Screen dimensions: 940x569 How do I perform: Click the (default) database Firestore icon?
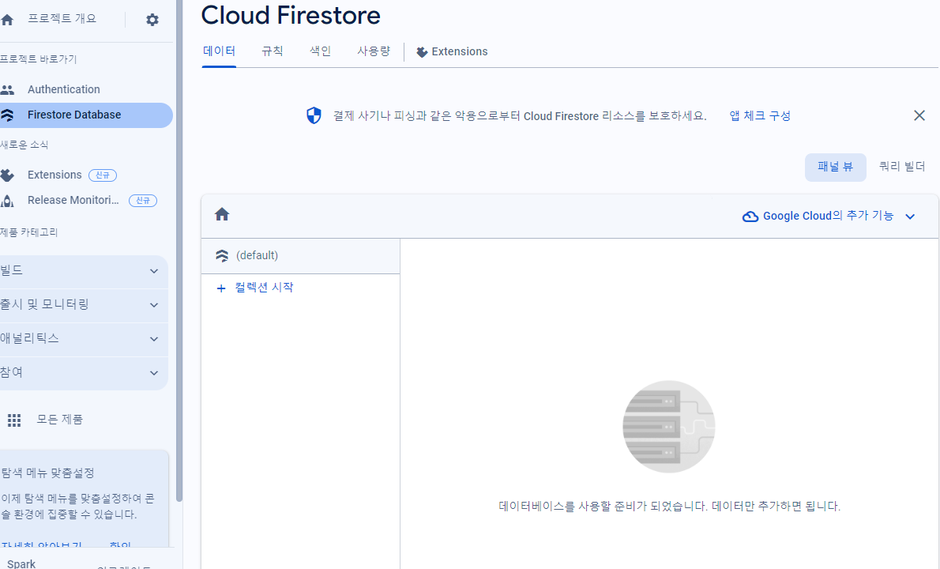coord(222,256)
